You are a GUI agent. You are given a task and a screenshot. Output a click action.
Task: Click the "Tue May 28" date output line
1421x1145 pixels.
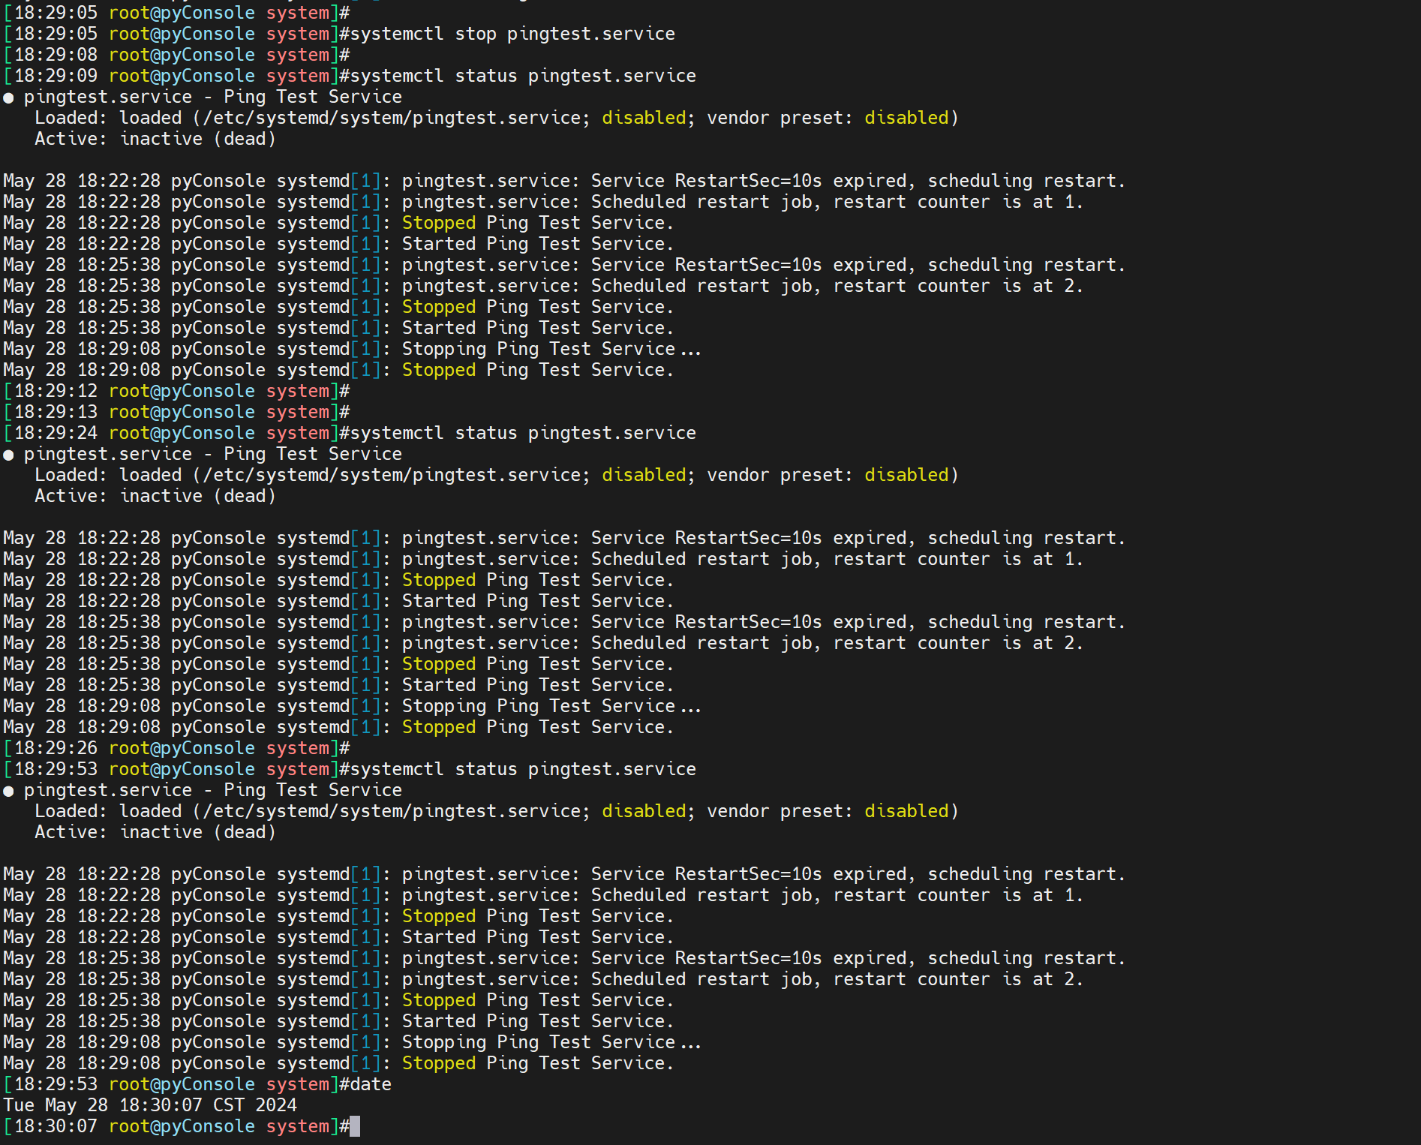click(x=150, y=1105)
